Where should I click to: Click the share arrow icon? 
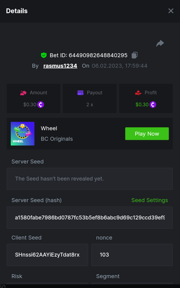[x=160, y=43]
